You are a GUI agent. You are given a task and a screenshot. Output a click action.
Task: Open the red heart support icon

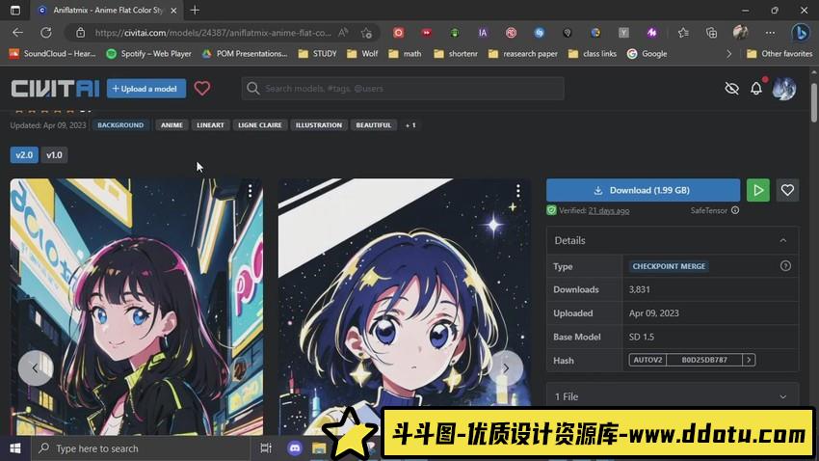(202, 89)
